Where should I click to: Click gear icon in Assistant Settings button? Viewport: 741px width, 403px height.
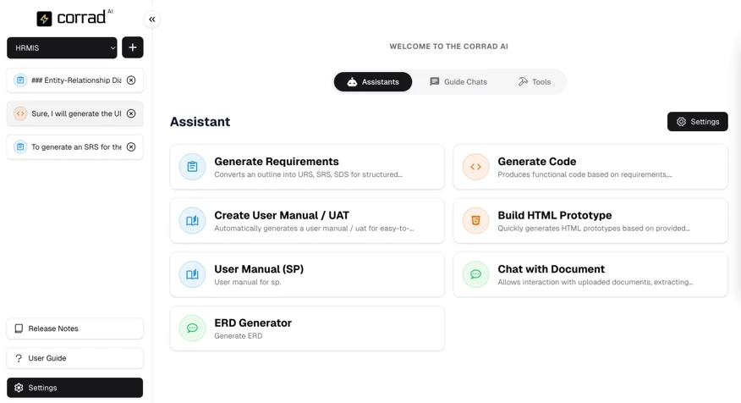pyautogui.click(x=681, y=122)
